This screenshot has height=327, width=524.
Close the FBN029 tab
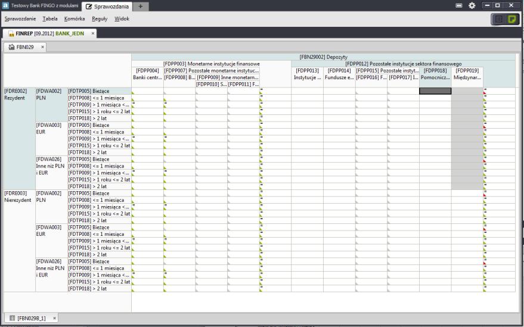point(42,47)
